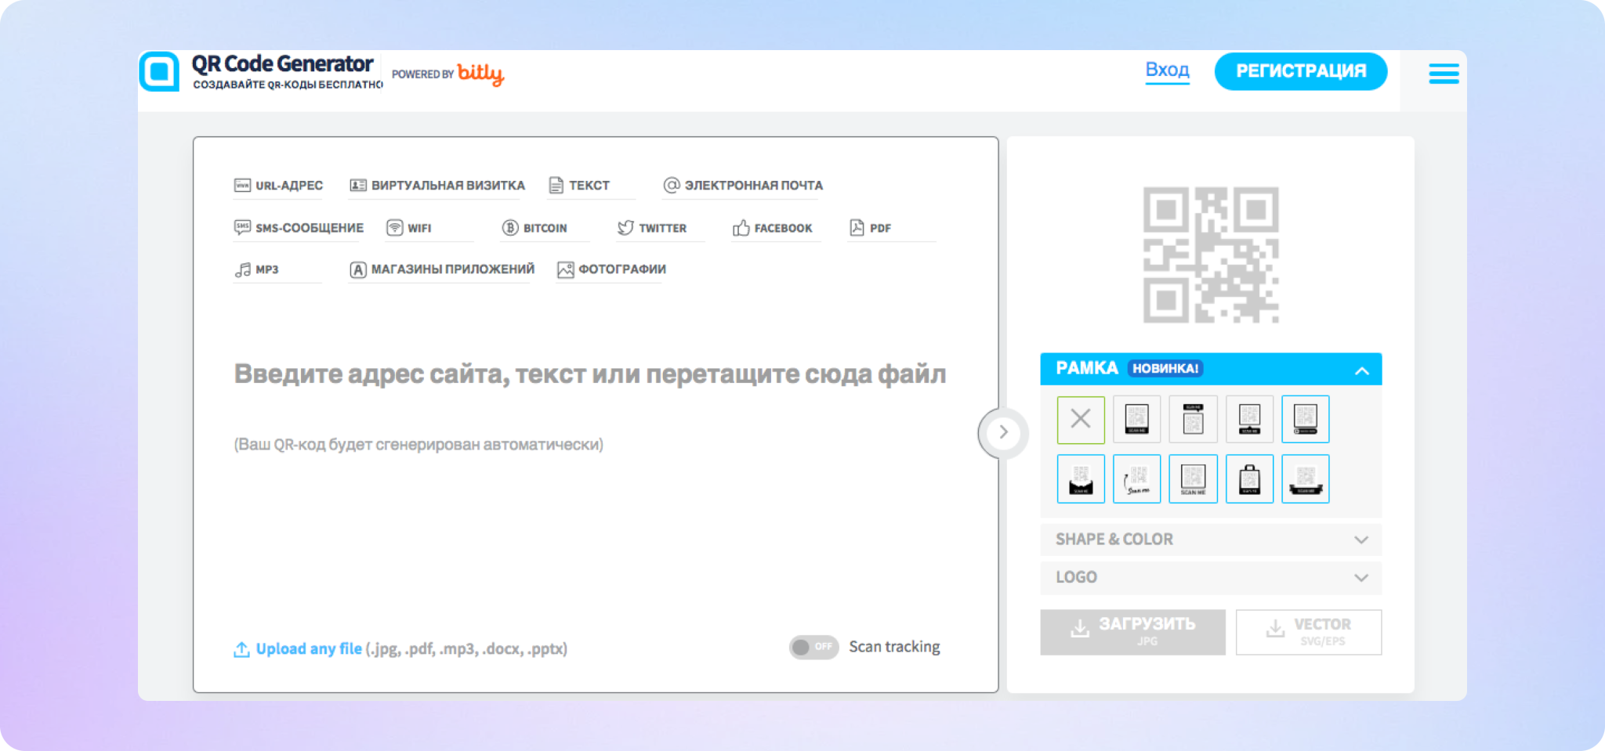Click the Vector SVG/EPS download button

click(x=1308, y=631)
